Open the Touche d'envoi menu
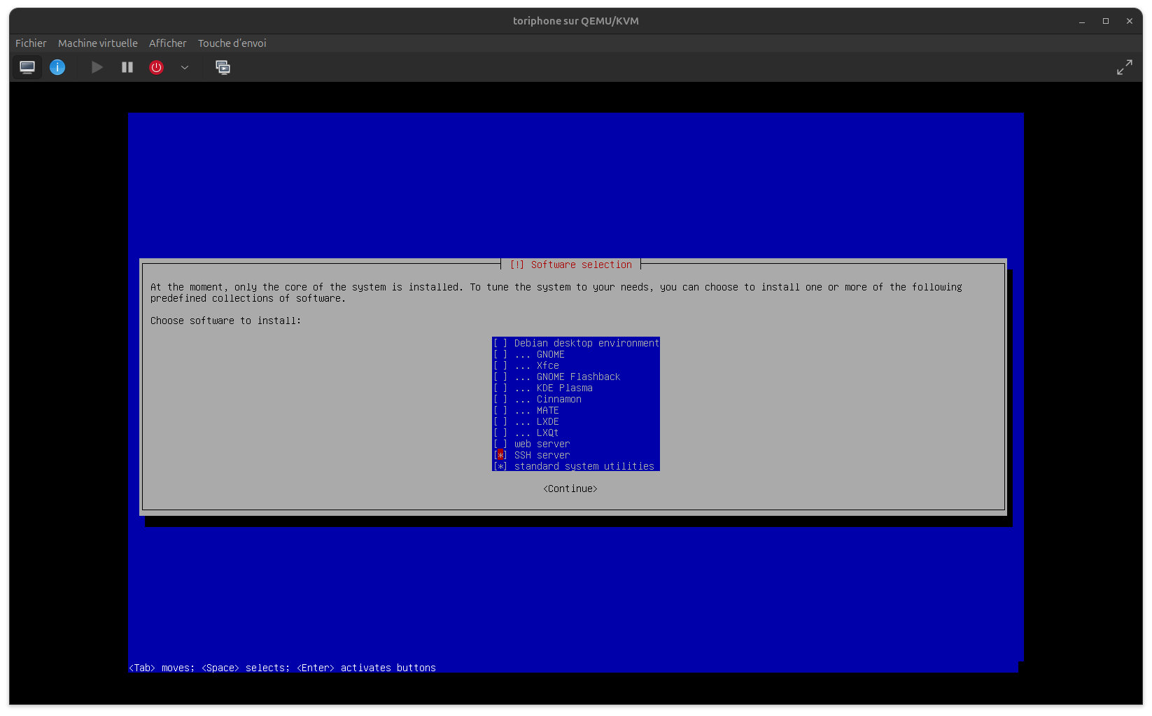The height and width of the screenshot is (716, 1152). point(232,43)
